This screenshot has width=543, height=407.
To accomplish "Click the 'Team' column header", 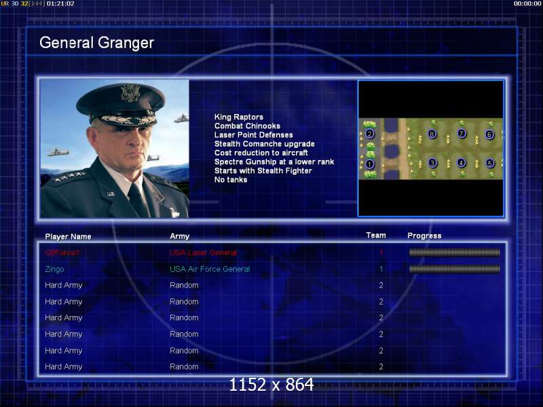I will [376, 235].
